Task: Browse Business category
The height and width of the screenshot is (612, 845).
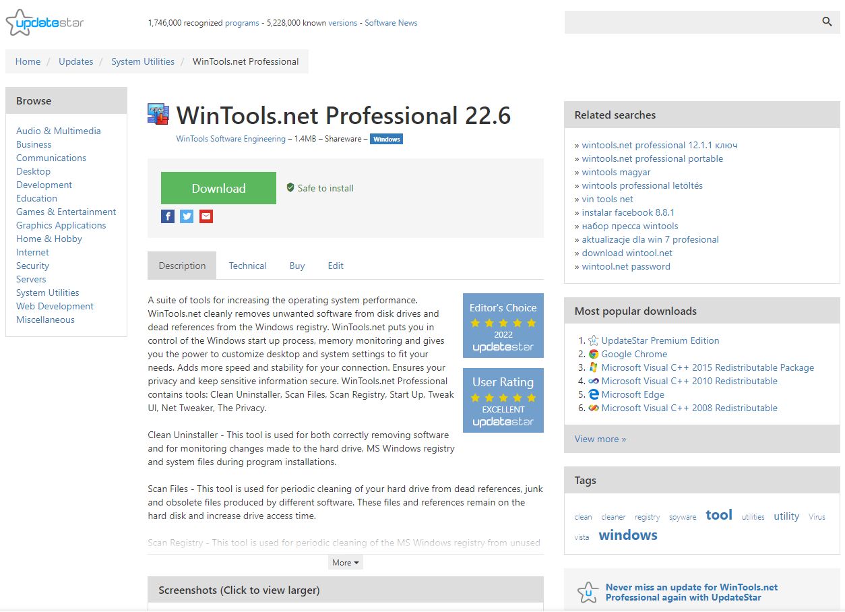Action: (34, 144)
